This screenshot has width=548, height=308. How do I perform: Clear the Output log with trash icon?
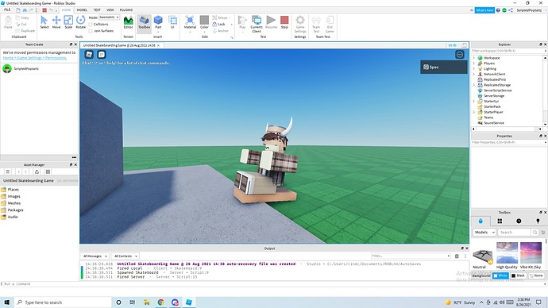click(457, 256)
